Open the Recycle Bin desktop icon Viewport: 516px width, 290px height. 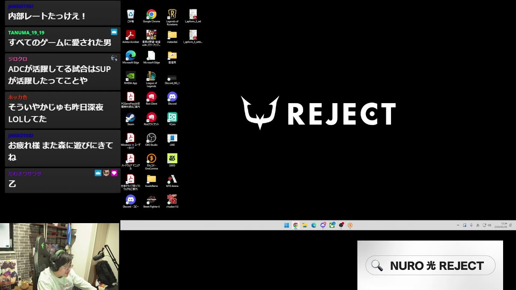pos(131,16)
